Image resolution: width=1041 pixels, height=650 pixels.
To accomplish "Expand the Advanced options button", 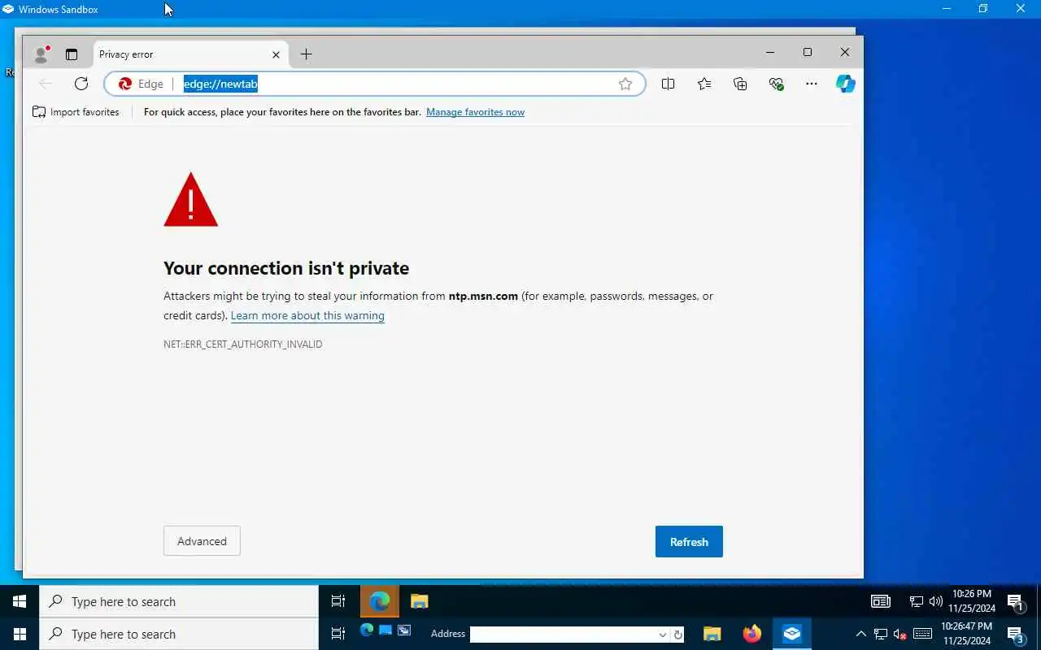I will [202, 541].
